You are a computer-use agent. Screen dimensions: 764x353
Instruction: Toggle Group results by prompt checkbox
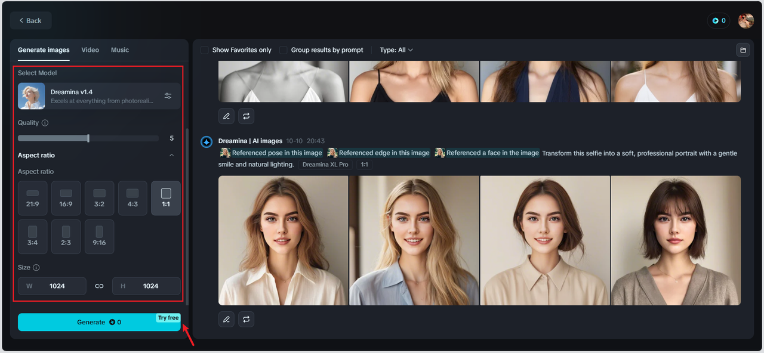[x=284, y=50]
